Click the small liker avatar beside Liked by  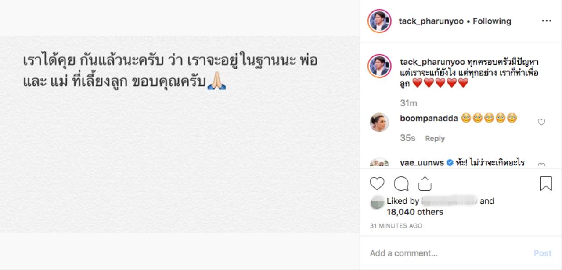pos(377,202)
